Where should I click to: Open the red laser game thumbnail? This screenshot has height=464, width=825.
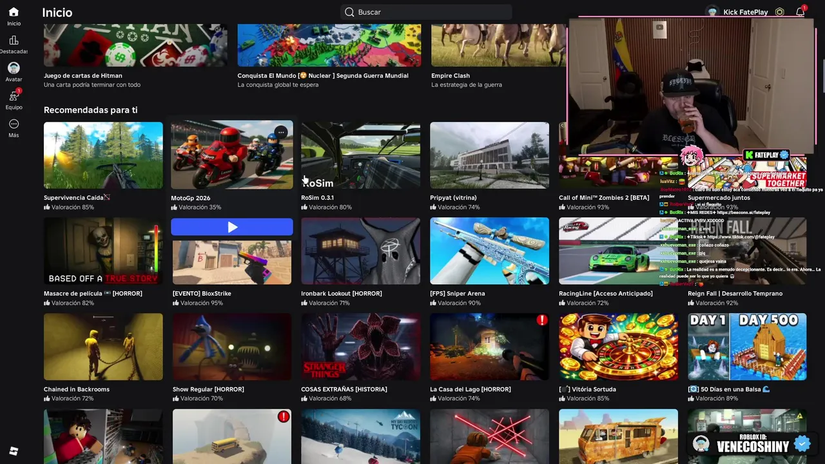(490, 436)
